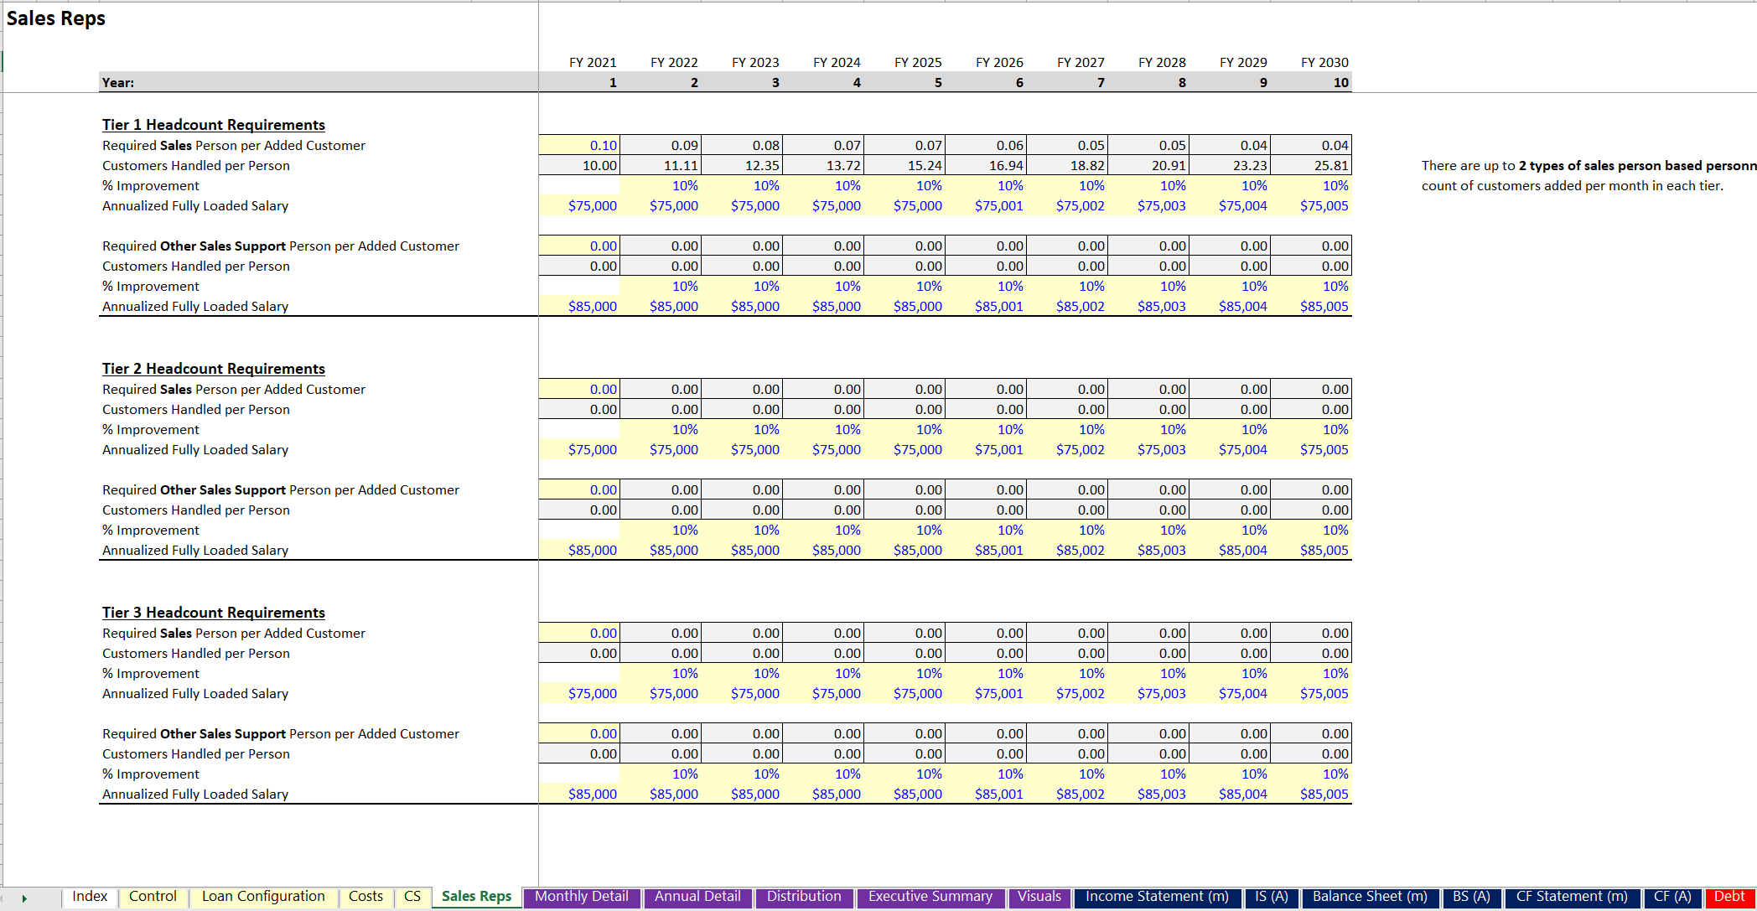Open the CF Statement (m) sheet
Viewport: 1757px width, 911px height.
[1572, 896]
